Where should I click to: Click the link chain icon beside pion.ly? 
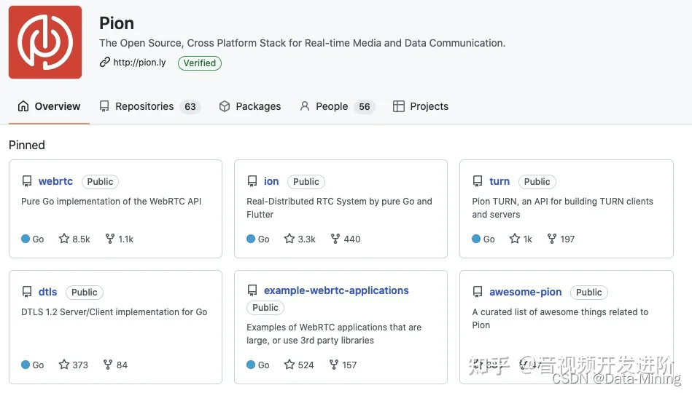click(104, 62)
